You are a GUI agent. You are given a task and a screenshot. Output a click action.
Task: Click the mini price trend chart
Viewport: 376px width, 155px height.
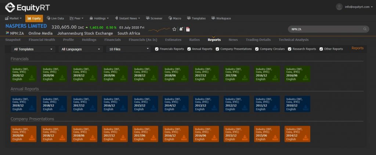[x=159, y=30]
